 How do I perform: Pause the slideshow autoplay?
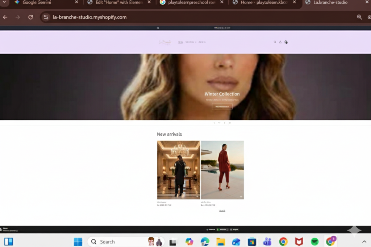tap(230, 123)
